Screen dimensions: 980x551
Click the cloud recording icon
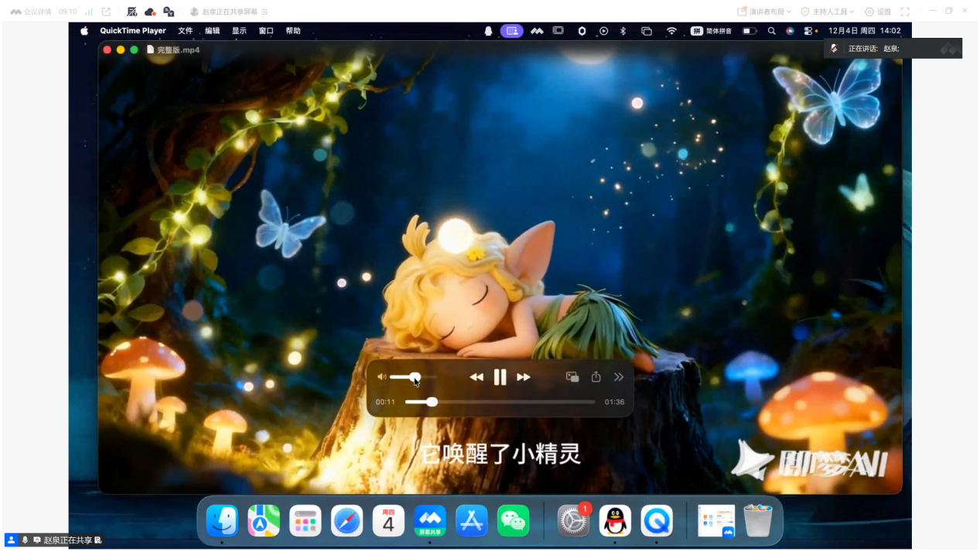(x=150, y=12)
